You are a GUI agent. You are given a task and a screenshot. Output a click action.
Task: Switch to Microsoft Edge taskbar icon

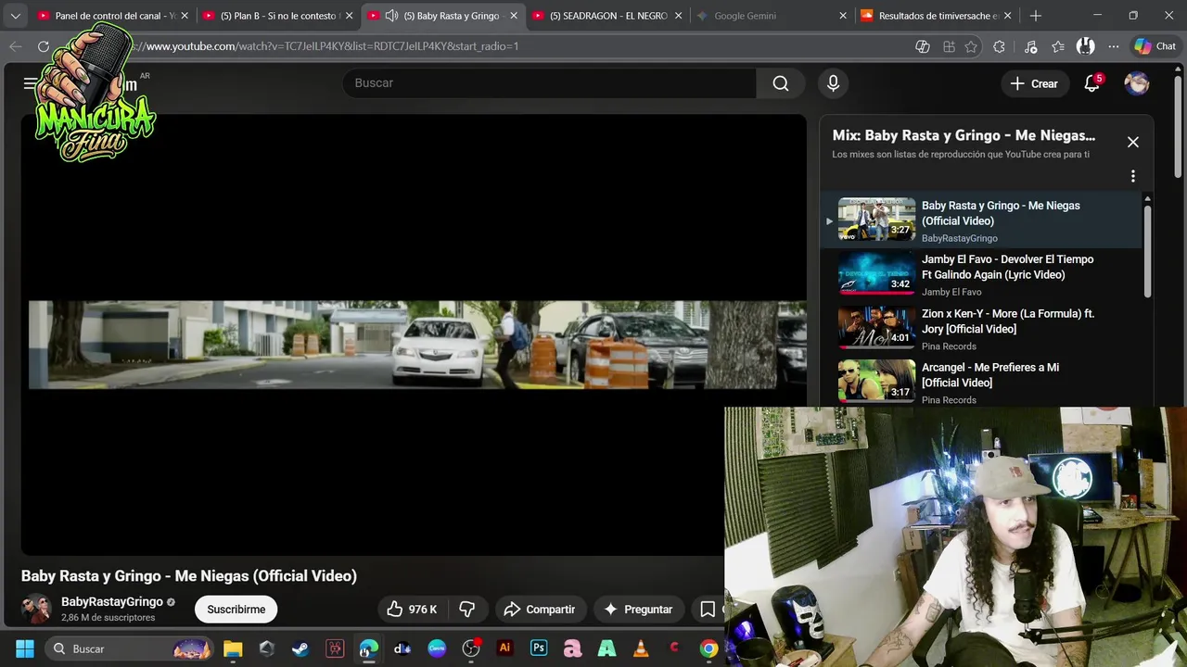pyautogui.click(x=369, y=648)
